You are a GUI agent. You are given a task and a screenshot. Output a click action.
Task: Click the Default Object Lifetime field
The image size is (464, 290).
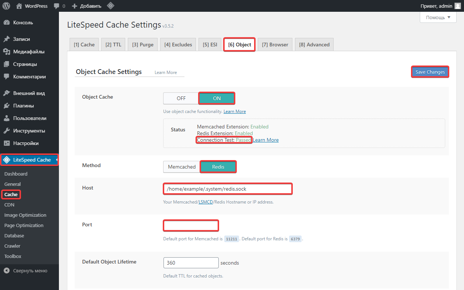[x=191, y=263]
